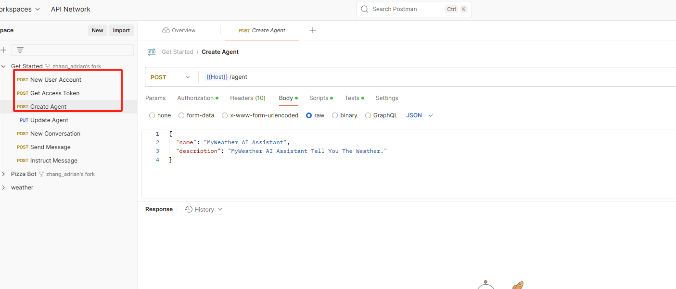Switch to the Overview tab
The width and height of the screenshot is (676, 289).
(179, 30)
